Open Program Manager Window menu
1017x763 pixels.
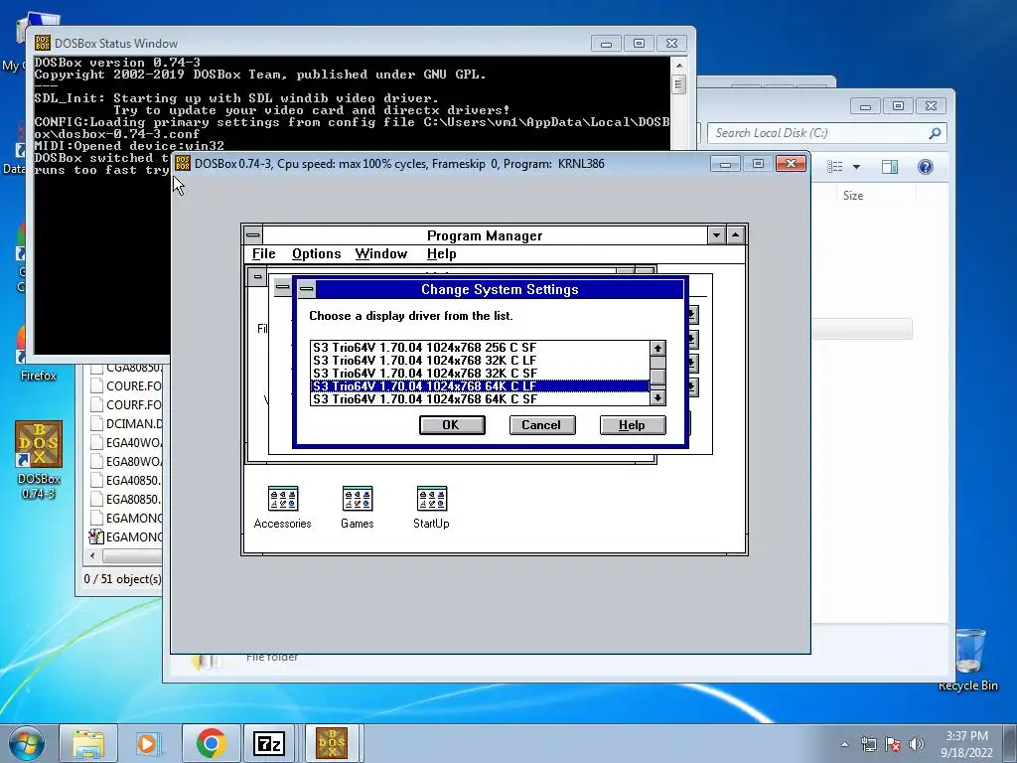381,253
